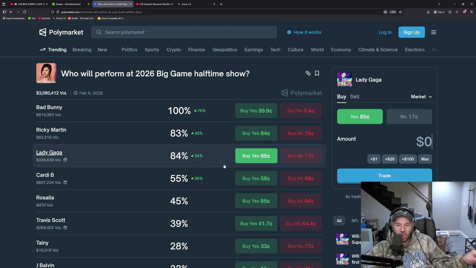Open the Market order type dropdown
The height and width of the screenshot is (268, 476).
coord(421,97)
